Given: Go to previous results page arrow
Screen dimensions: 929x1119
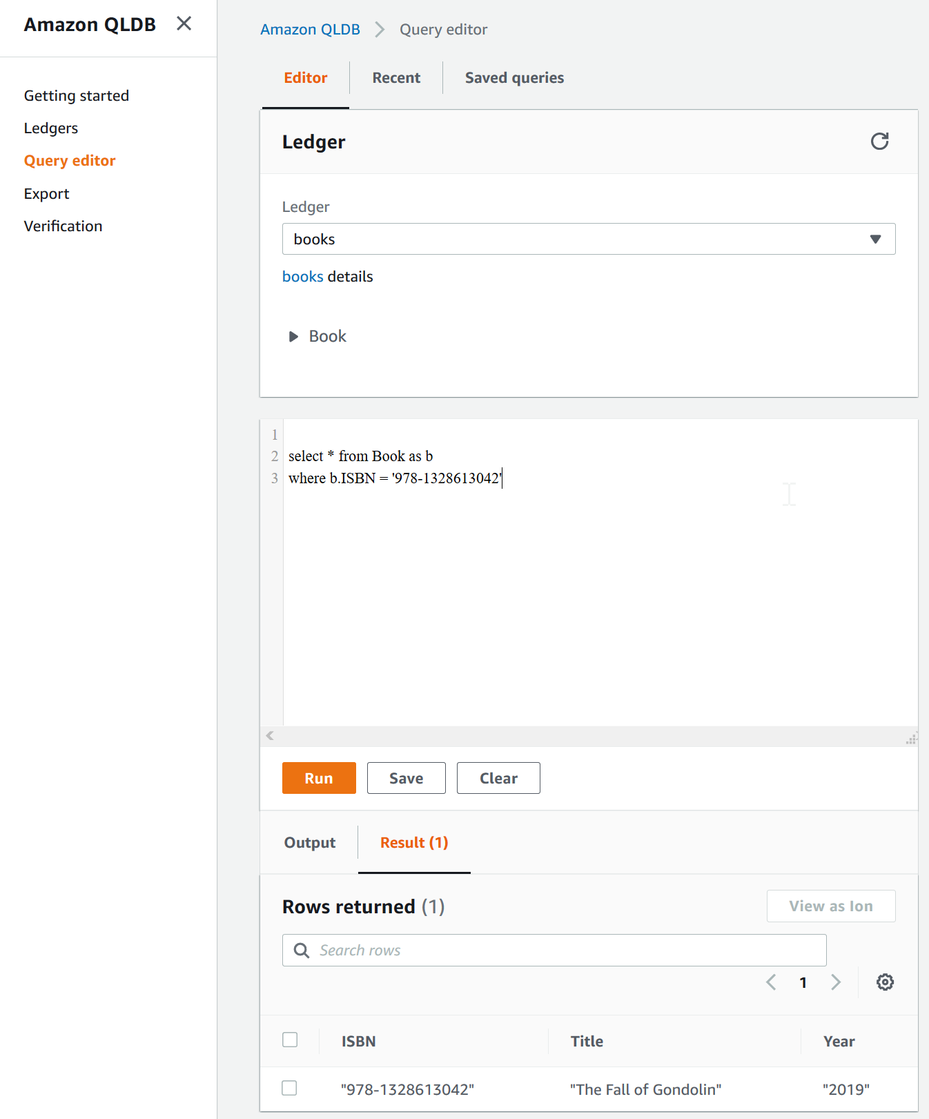Looking at the screenshot, I should tap(771, 982).
